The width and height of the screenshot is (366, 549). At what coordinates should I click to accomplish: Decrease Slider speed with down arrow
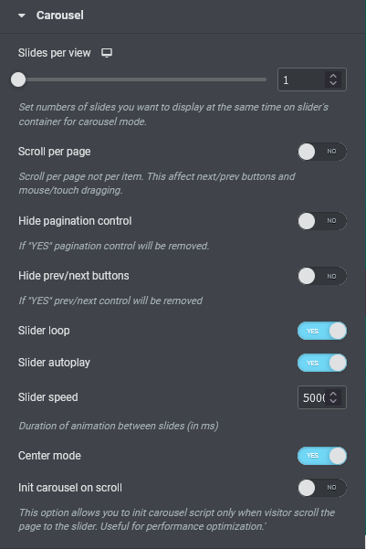(333, 401)
